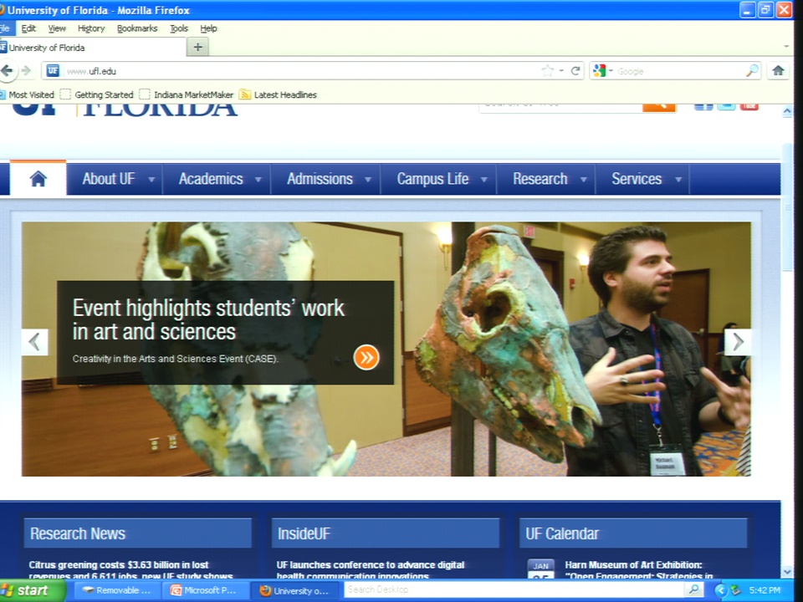Click the 'Event highlights students' work' headline
803x602 pixels.
[208, 320]
